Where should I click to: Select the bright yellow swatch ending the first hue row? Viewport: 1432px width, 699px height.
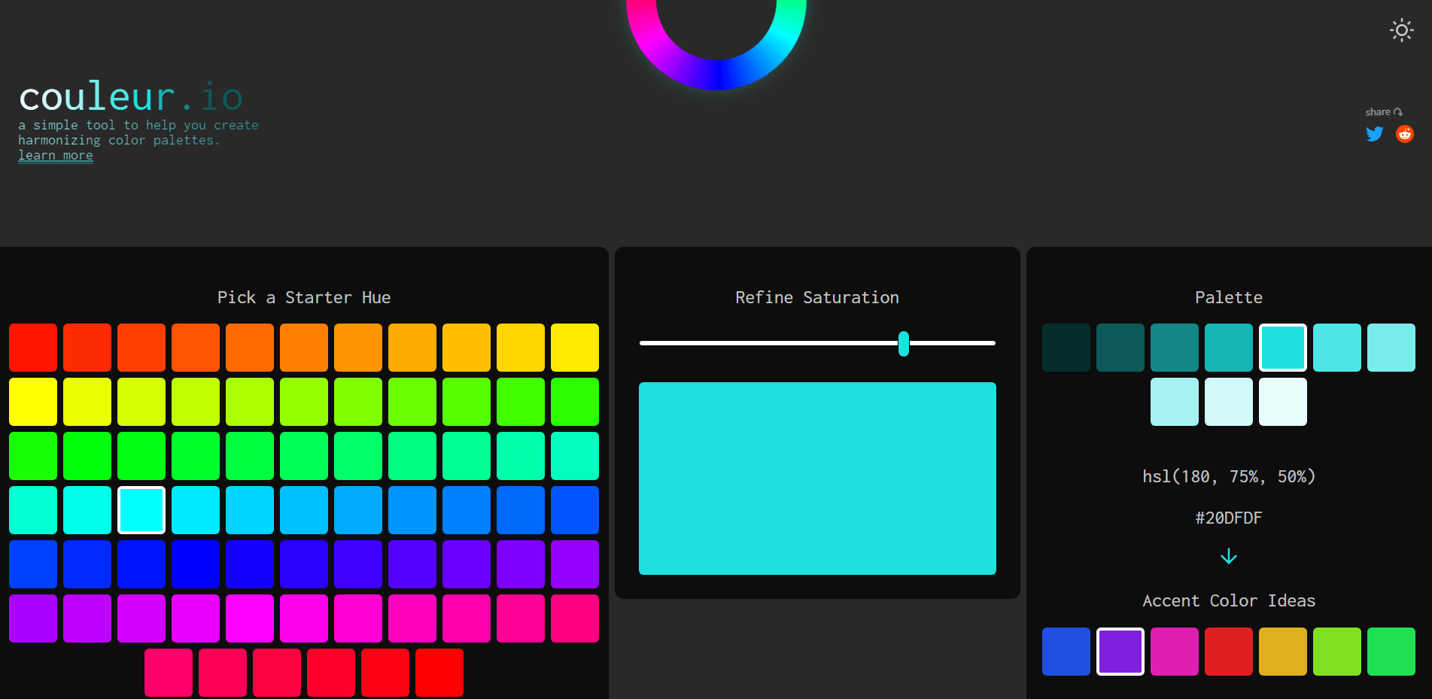click(x=575, y=348)
